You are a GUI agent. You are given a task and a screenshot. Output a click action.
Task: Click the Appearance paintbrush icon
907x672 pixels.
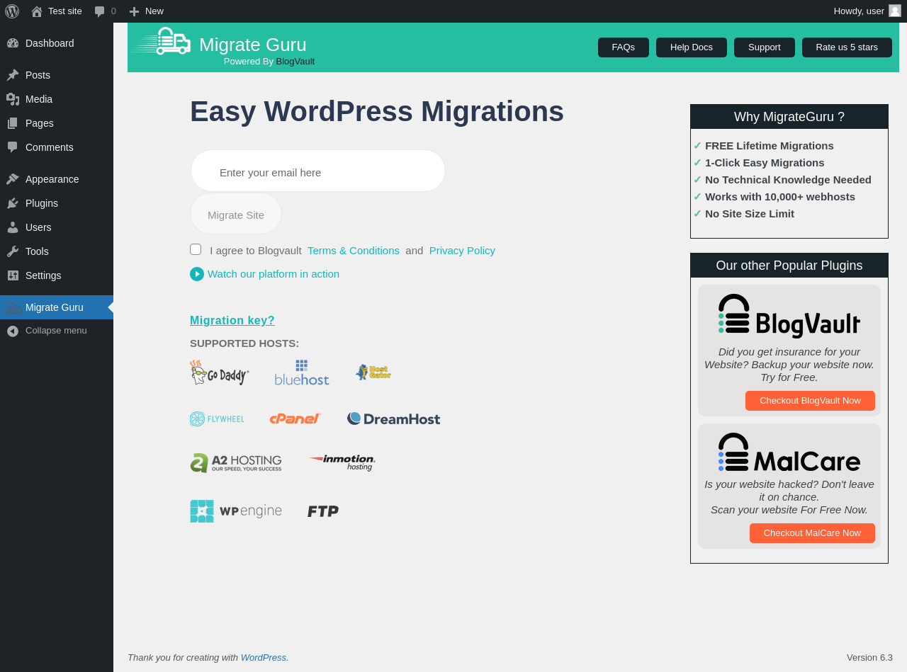click(13, 179)
